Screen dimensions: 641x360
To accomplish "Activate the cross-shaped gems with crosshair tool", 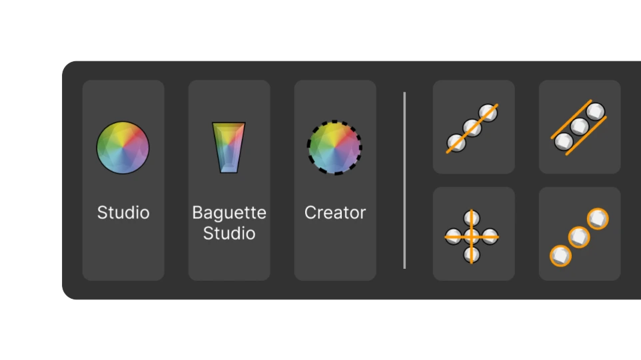I will [473, 234].
